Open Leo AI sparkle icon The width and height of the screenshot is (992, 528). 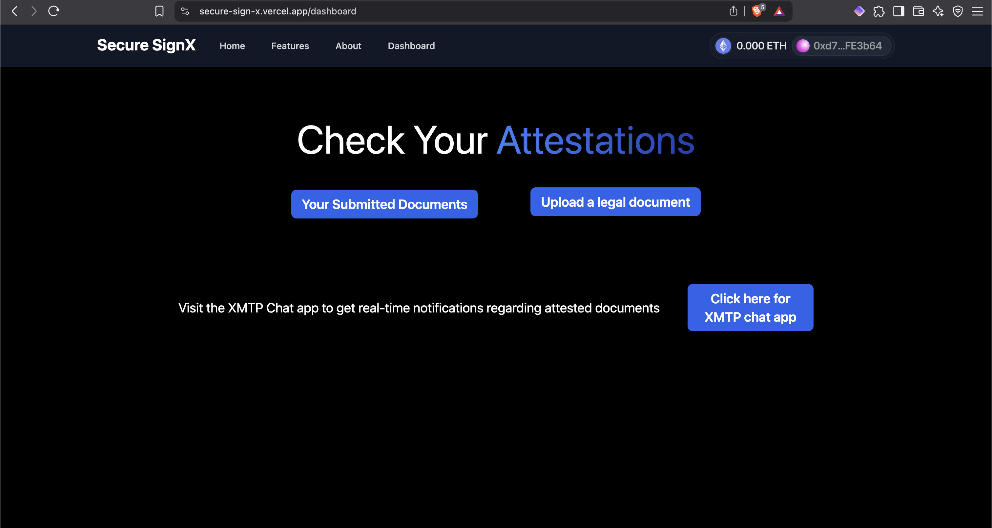(938, 11)
